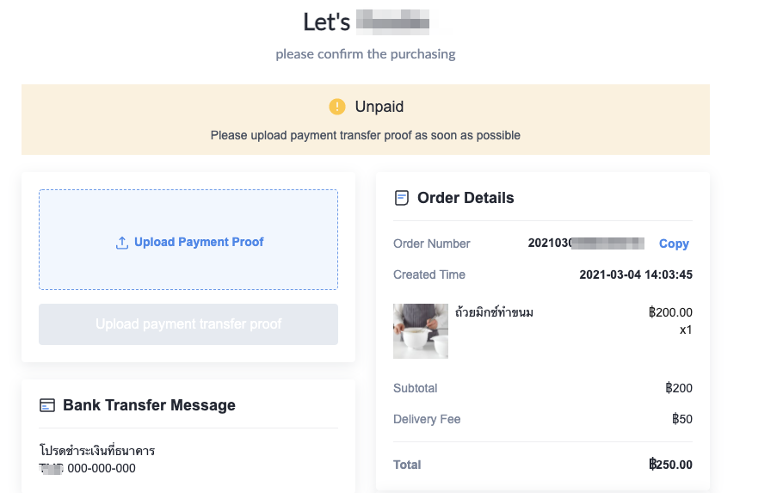Click the yellow Unpaid warning icon
This screenshot has width=783, height=493.
(x=337, y=107)
